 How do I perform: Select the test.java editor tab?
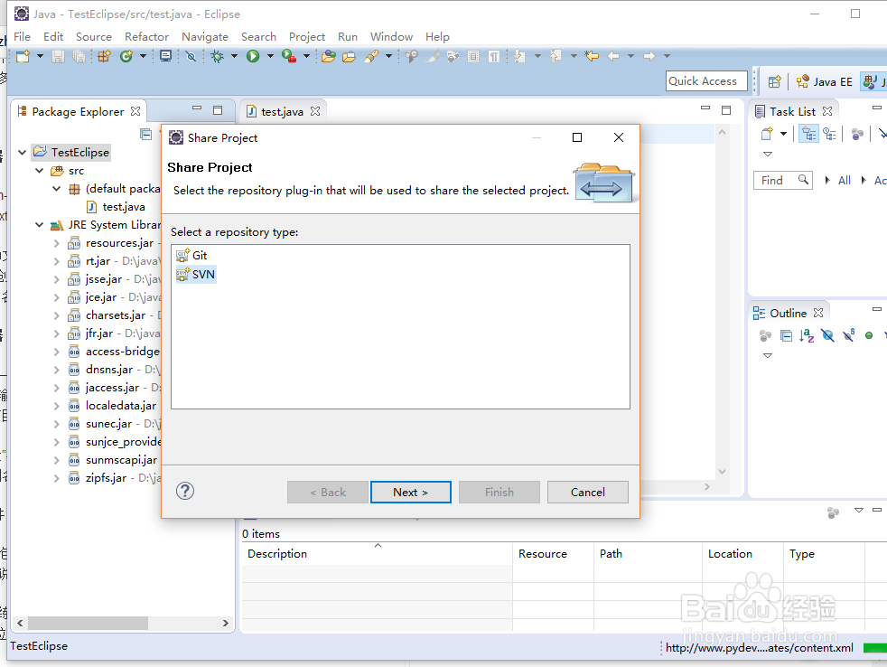[x=283, y=111]
